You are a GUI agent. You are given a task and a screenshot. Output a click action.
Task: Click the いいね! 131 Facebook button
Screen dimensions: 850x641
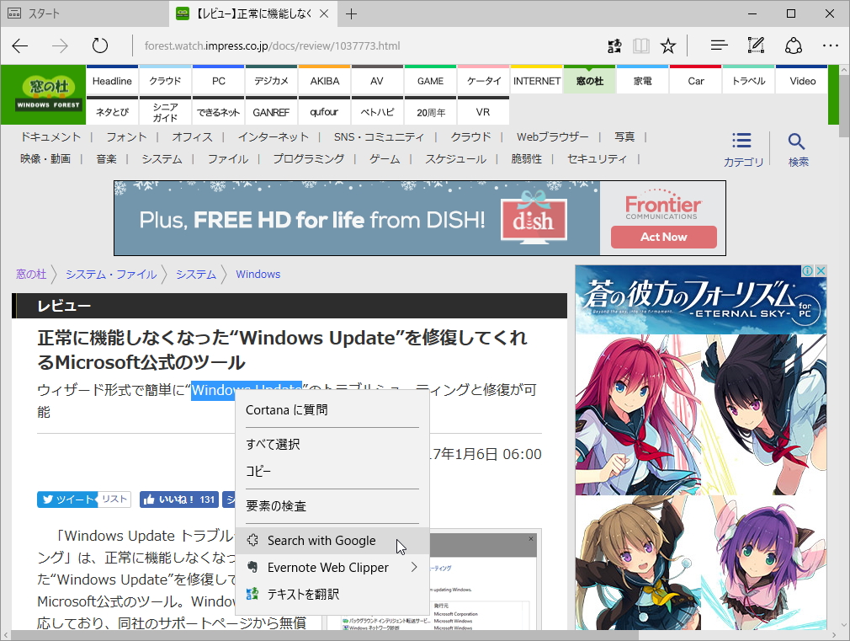click(181, 499)
